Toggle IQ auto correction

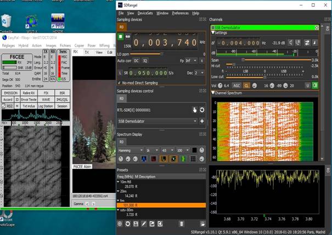pyautogui.click(x=145, y=61)
